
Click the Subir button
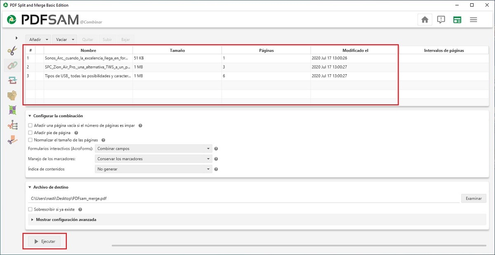pyautogui.click(x=107, y=40)
